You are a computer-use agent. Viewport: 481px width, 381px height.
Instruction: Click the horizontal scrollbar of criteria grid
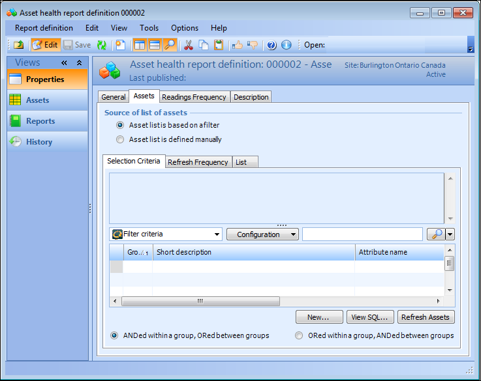[200, 301]
